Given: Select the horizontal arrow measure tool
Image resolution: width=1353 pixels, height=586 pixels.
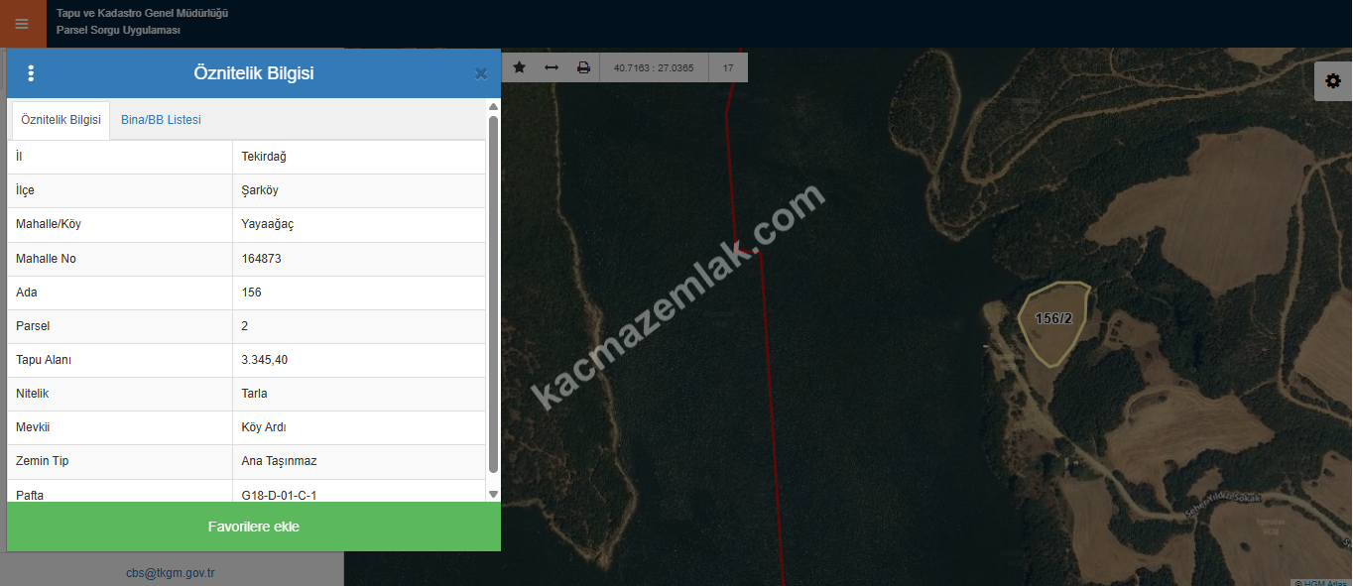Looking at the screenshot, I should [552, 67].
